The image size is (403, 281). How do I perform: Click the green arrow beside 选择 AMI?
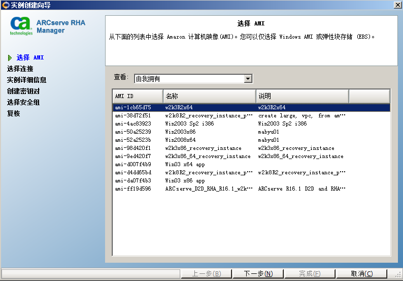(10, 58)
